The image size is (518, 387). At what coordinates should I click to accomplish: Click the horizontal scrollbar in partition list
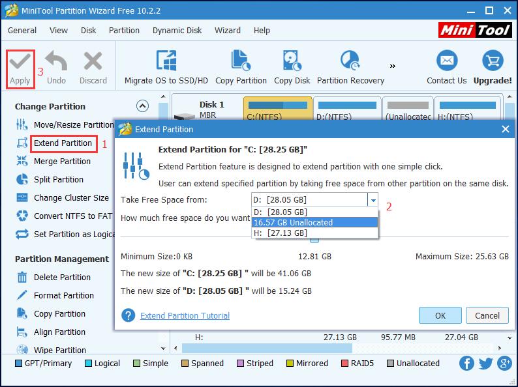tap(267, 348)
